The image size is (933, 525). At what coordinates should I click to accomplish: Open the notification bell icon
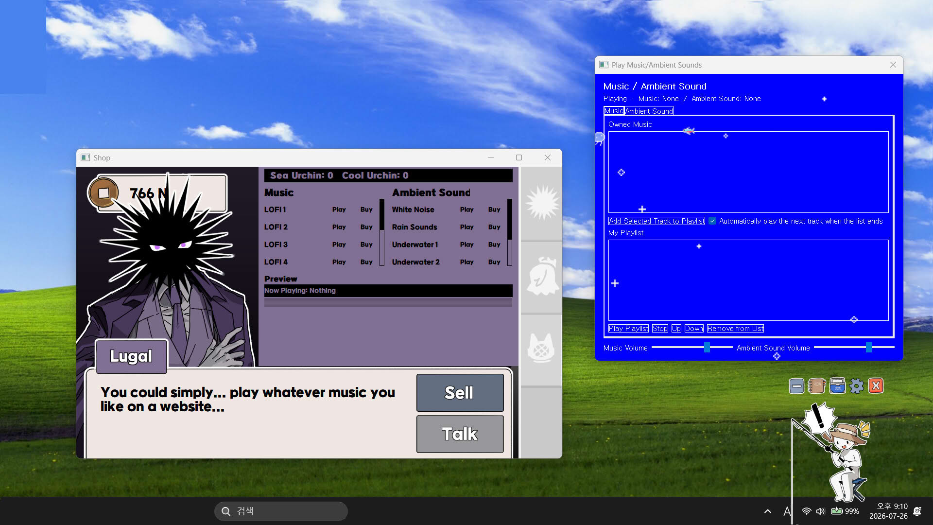click(917, 511)
